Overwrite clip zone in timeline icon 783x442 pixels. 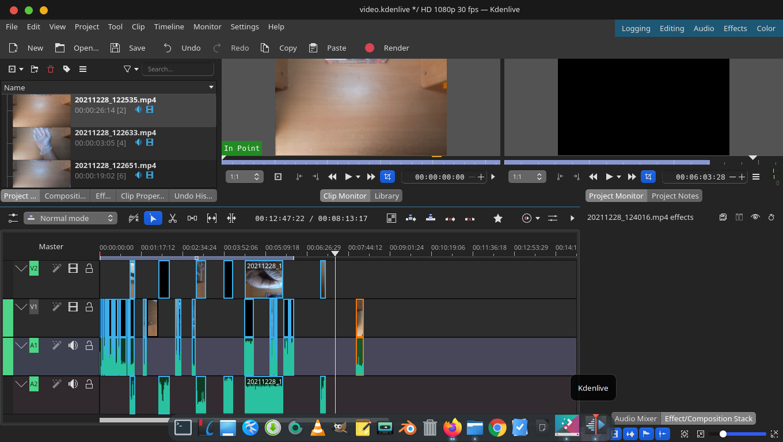(x=431, y=218)
